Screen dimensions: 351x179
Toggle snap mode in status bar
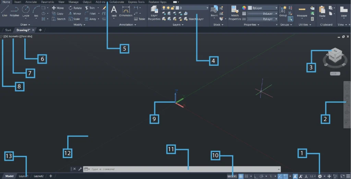(246, 176)
